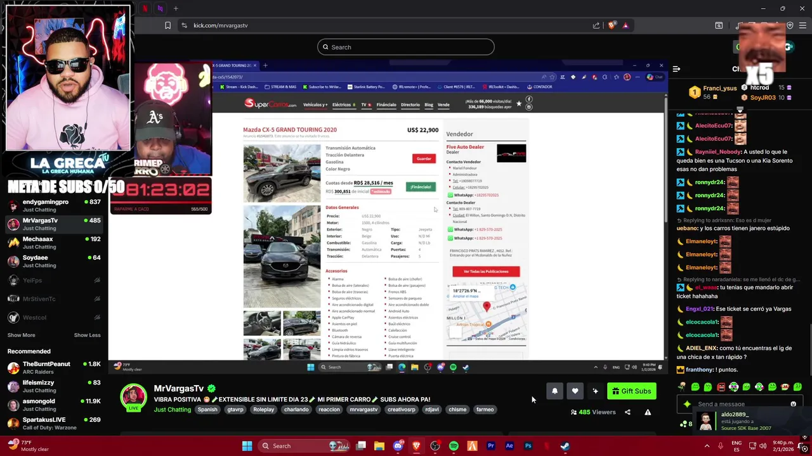
Task: Open Discord from the taskbar
Action: point(398,446)
